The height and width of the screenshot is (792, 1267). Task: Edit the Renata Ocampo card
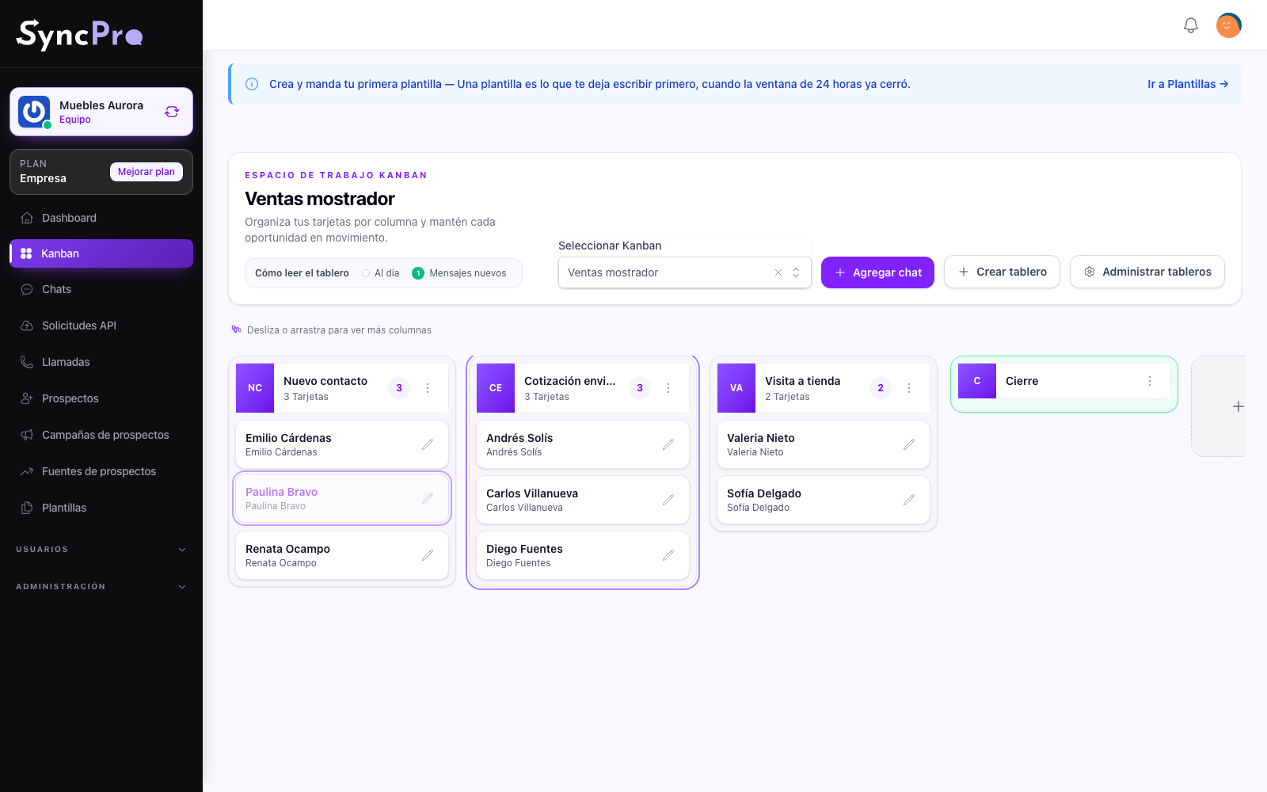428,555
